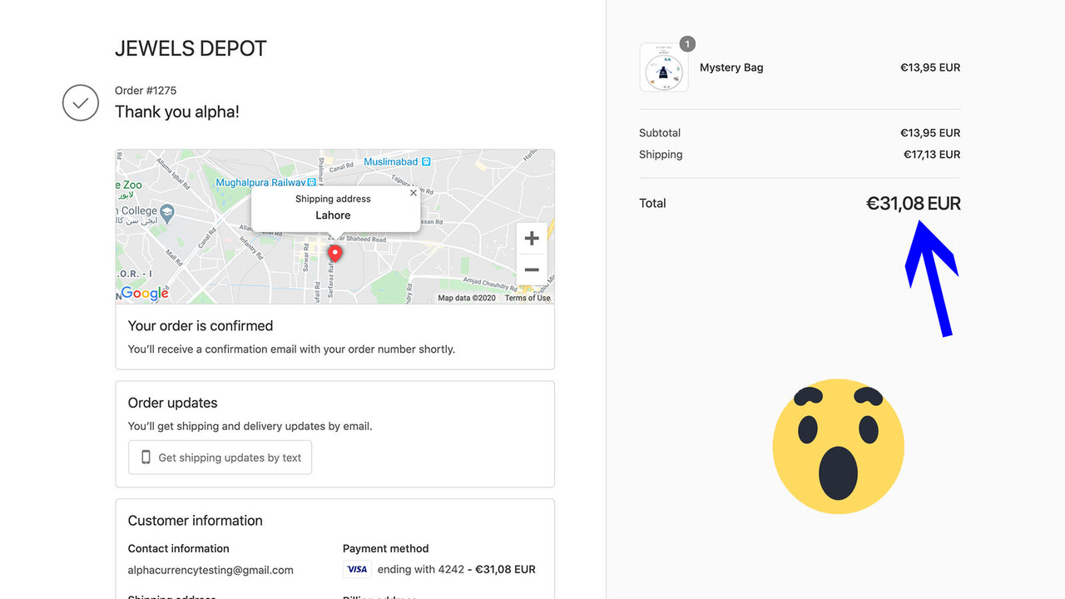The image size is (1065, 599).
Task: Select the Total amount of €31,08 EUR
Action: coord(913,203)
